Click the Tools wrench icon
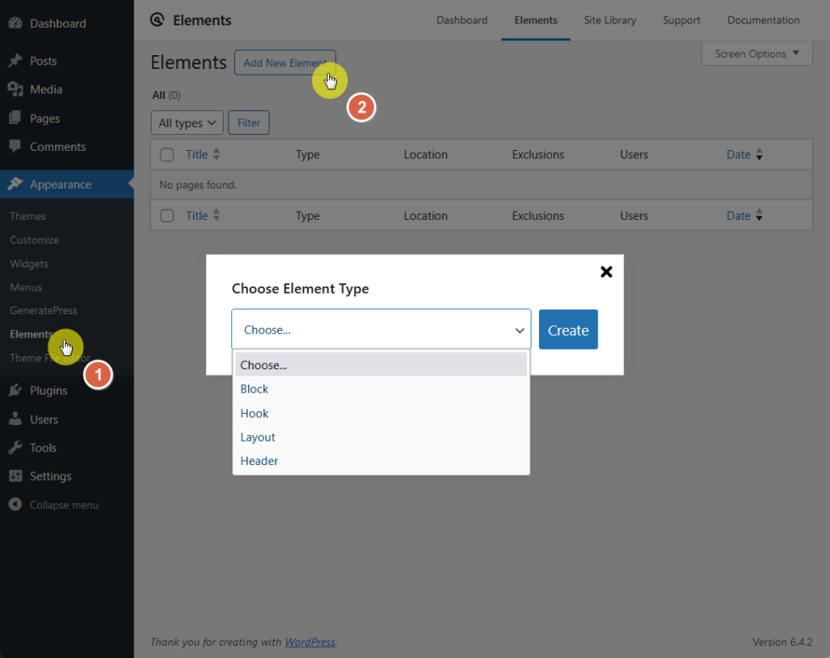830x658 pixels. [x=15, y=448]
